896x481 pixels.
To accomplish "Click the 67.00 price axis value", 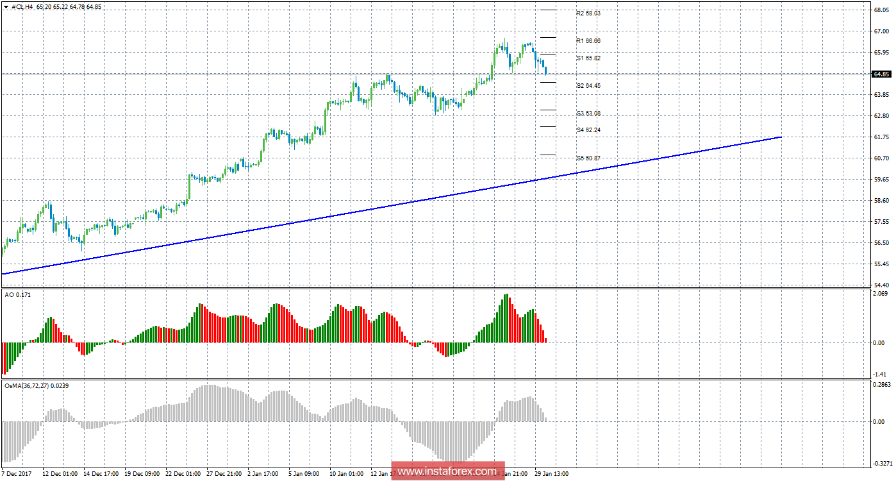I will coord(881,31).
